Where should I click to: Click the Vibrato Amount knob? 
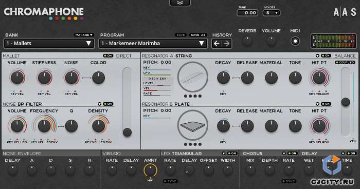pyautogui.click(x=150, y=171)
